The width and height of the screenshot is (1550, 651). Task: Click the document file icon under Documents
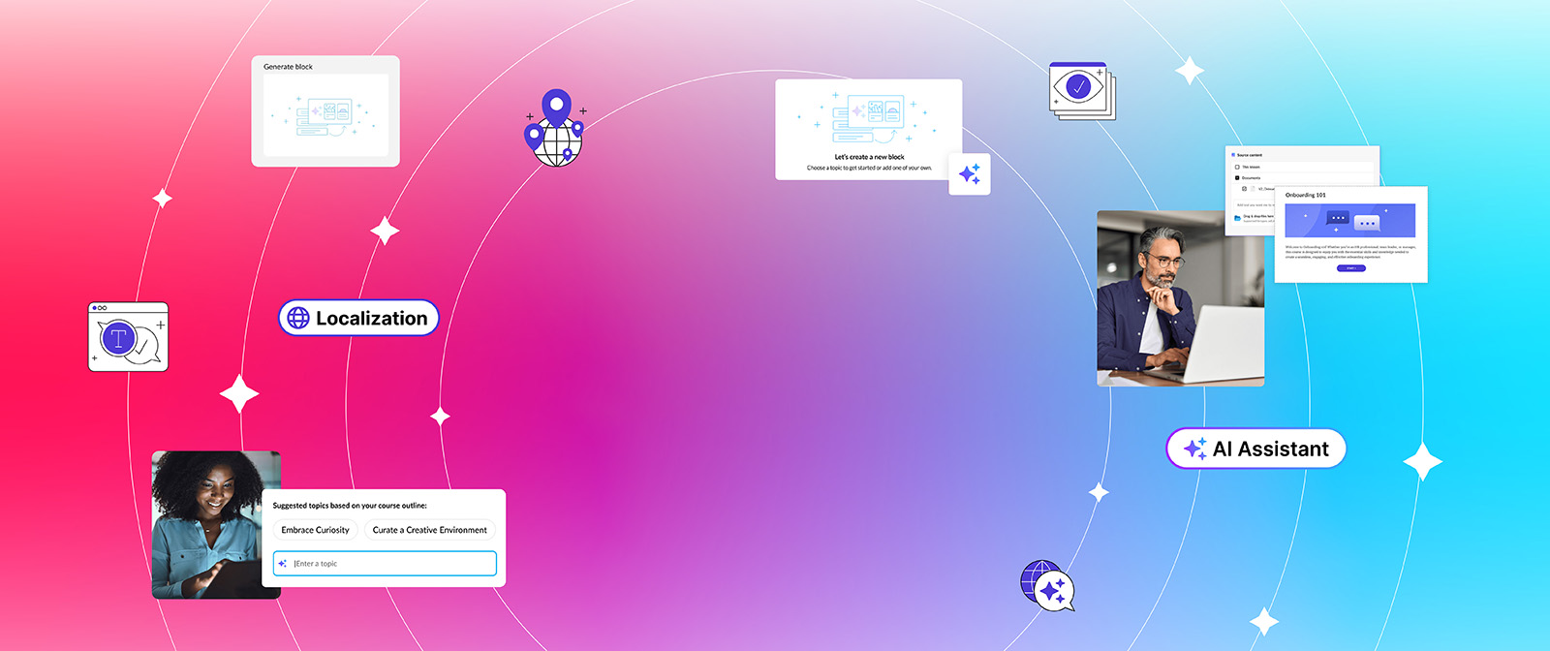pyautogui.click(x=1253, y=189)
